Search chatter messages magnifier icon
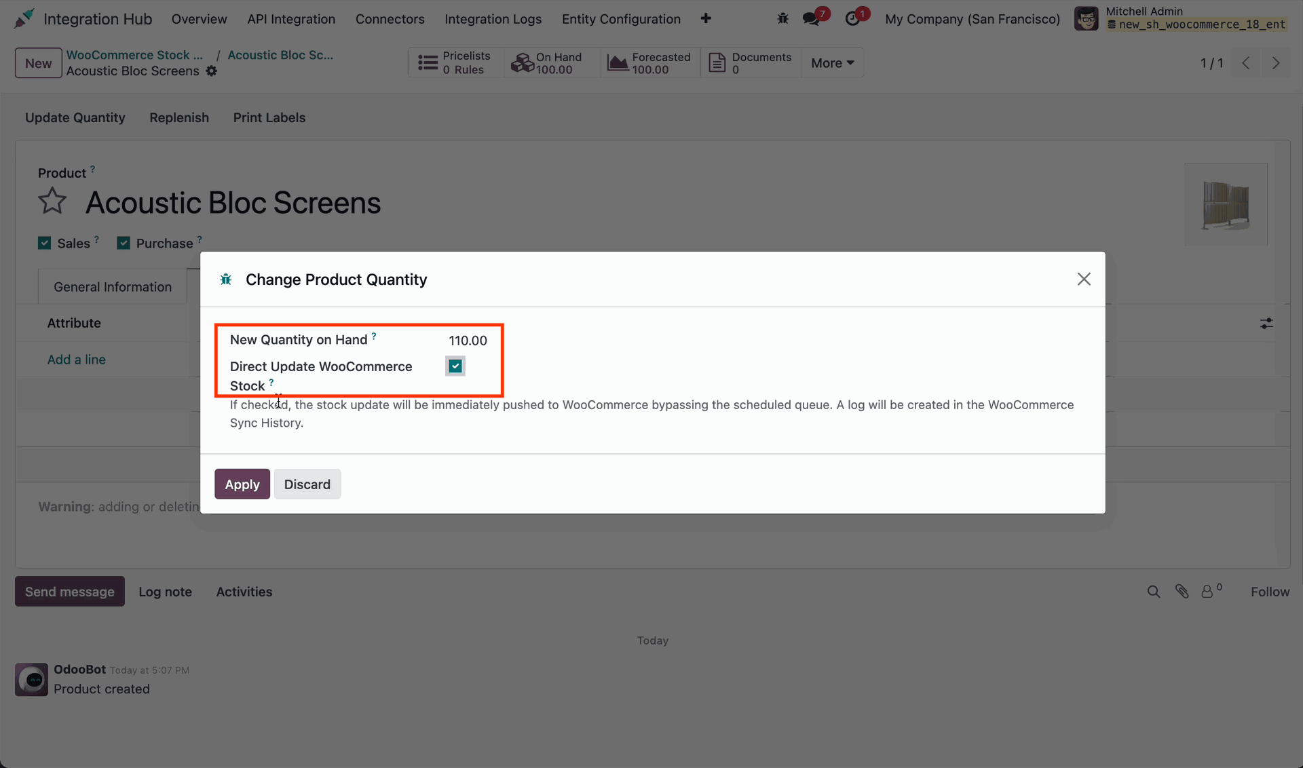 pyautogui.click(x=1154, y=592)
